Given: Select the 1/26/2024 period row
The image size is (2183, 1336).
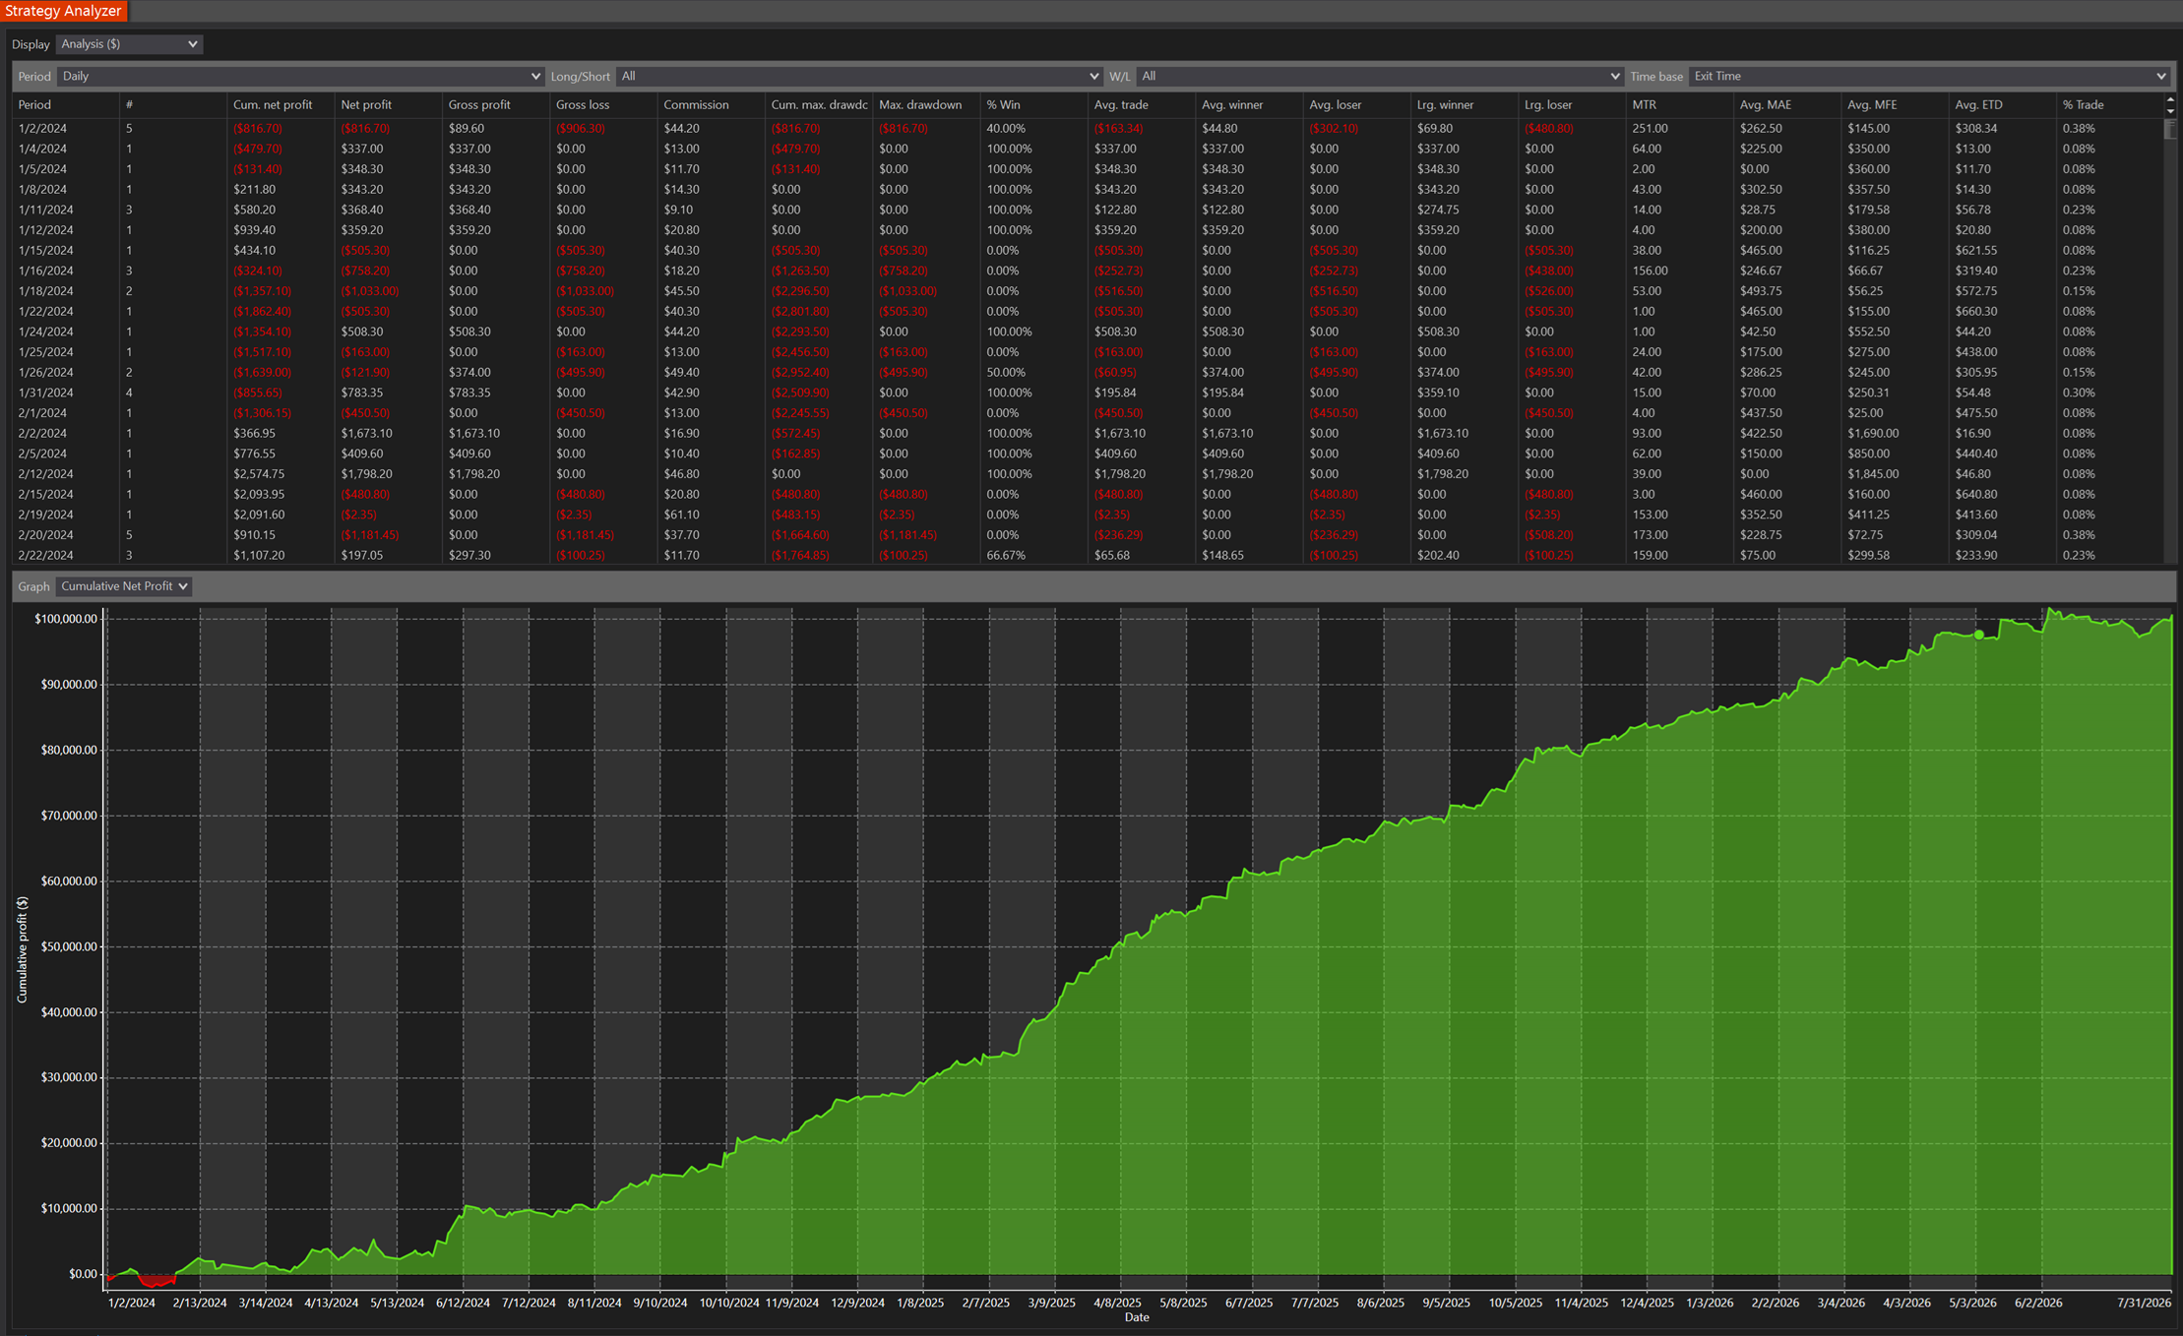Looking at the screenshot, I should click(1088, 372).
